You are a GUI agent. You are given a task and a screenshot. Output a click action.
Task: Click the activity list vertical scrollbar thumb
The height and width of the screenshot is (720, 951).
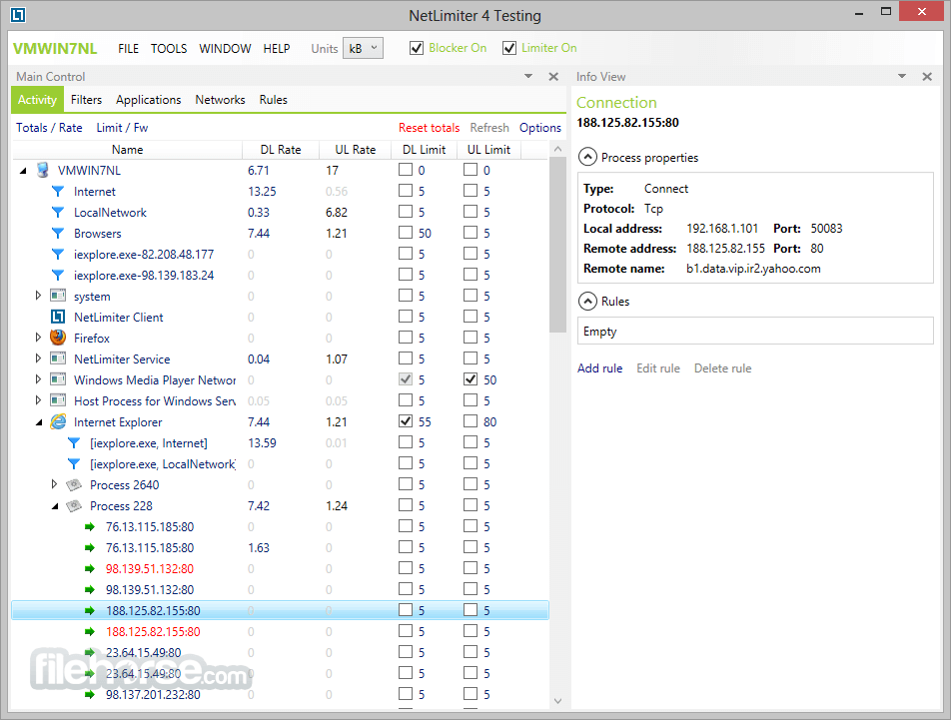point(557,244)
